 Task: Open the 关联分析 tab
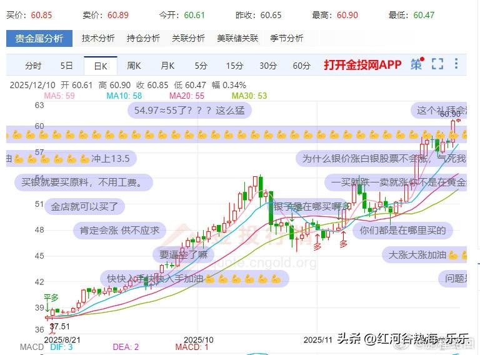188,38
